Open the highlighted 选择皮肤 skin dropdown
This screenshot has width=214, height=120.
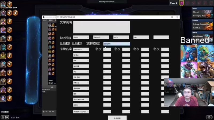pyautogui.click(x=117, y=44)
